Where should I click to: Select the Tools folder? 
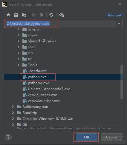pyautogui.click(x=30, y=65)
